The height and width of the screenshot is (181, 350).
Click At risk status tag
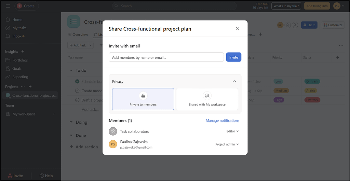click(311, 91)
